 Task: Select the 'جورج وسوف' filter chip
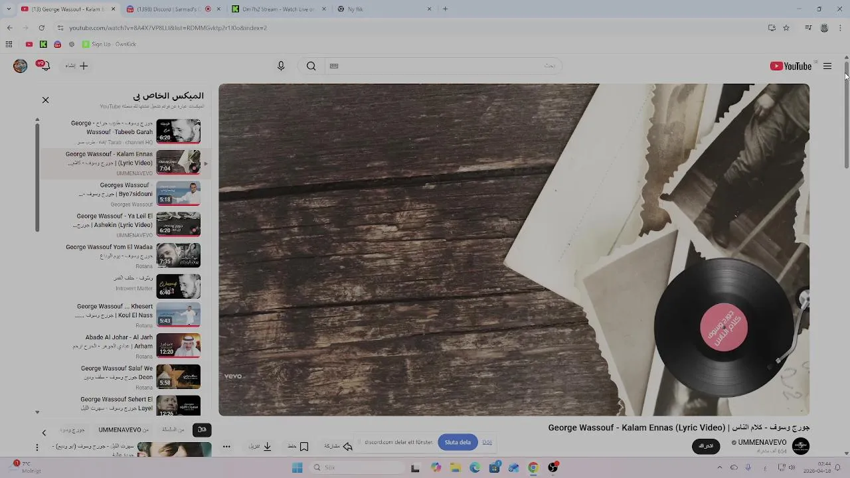click(72, 430)
